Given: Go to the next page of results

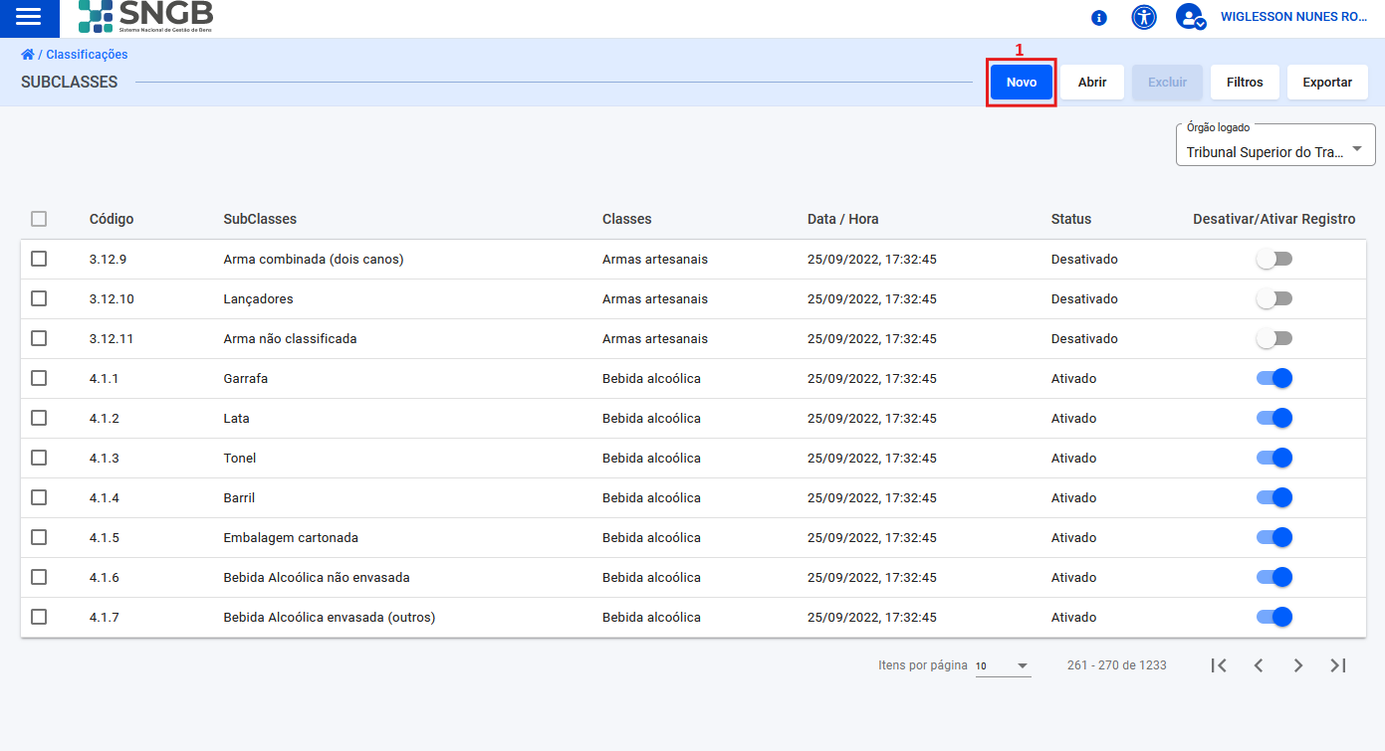Looking at the screenshot, I should [1298, 665].
